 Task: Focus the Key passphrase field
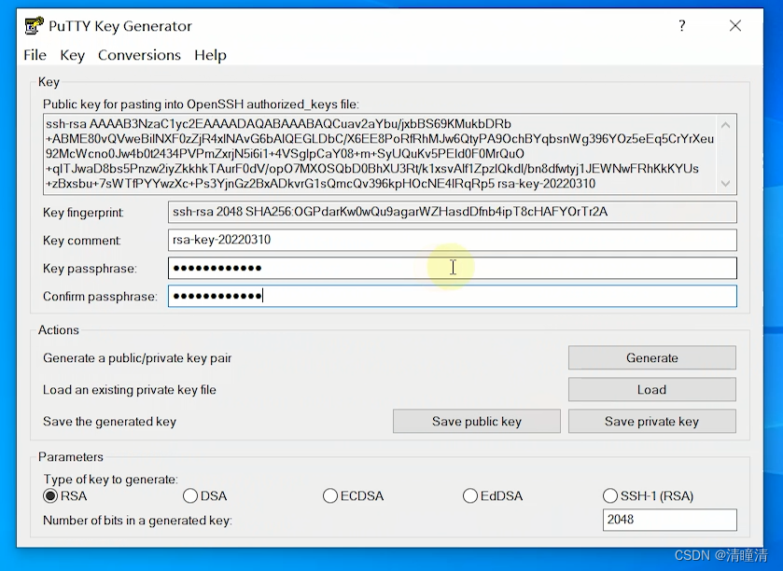452,268
